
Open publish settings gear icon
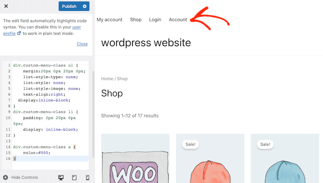click(85, 6)
